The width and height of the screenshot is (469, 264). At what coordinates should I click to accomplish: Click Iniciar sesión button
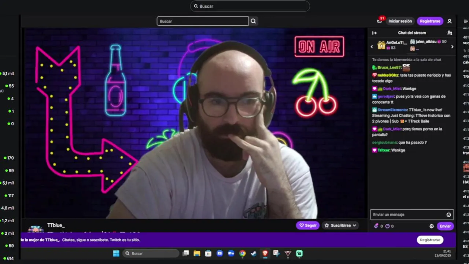(x=400, y=21)
